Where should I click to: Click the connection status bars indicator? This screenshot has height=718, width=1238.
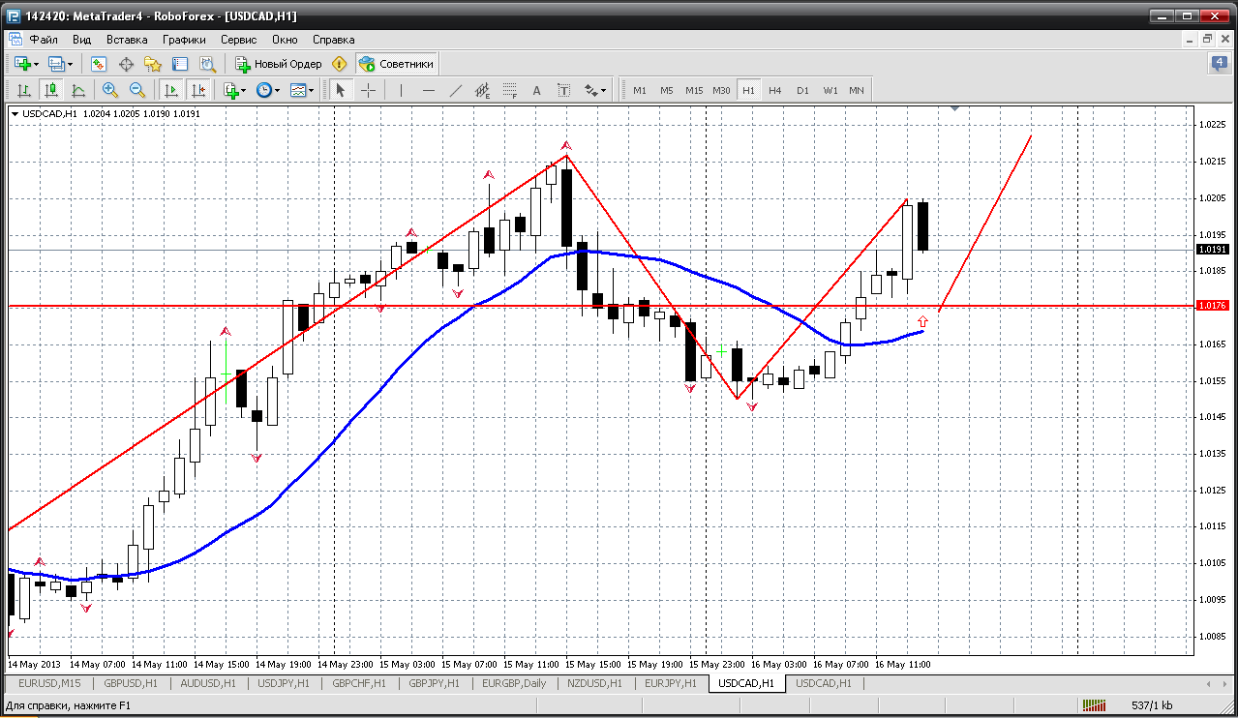point(1095,705)
